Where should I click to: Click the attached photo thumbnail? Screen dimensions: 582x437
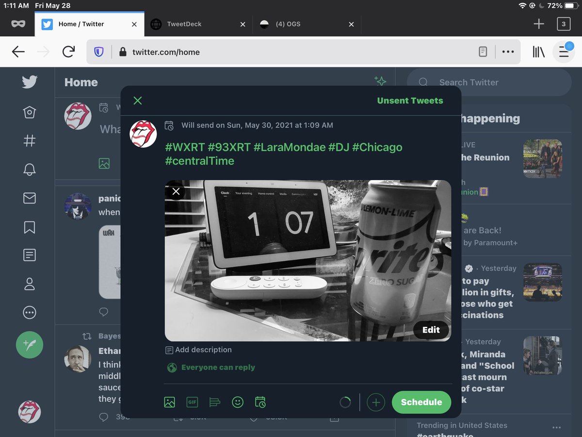(308, 261)
